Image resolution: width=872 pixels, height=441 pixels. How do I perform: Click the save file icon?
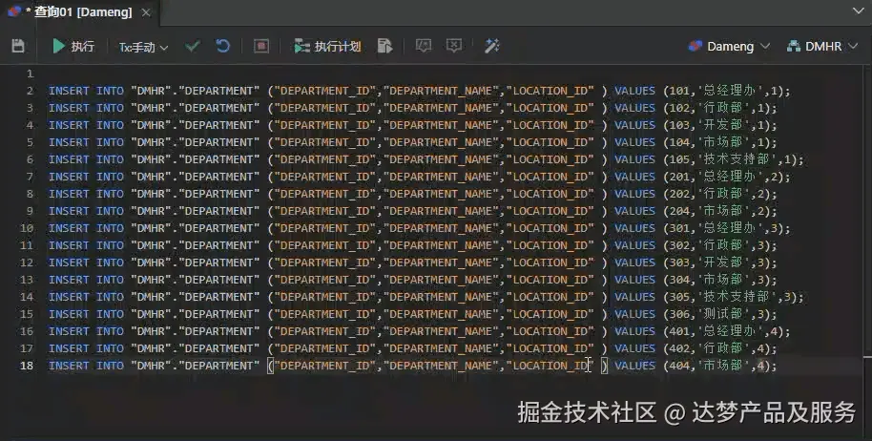(18, 46)
